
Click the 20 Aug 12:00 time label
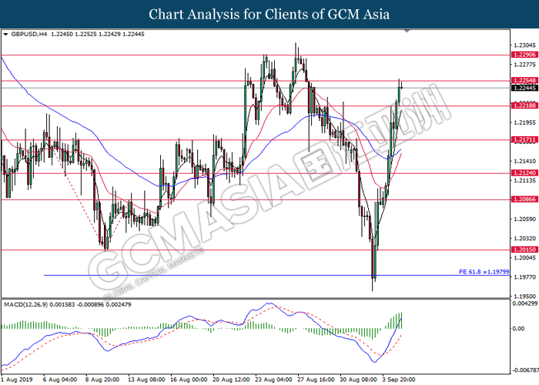231,380
